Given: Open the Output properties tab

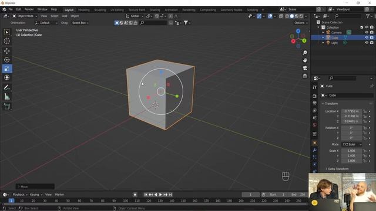Looking at the screenshot, I should tap(315, 103).
